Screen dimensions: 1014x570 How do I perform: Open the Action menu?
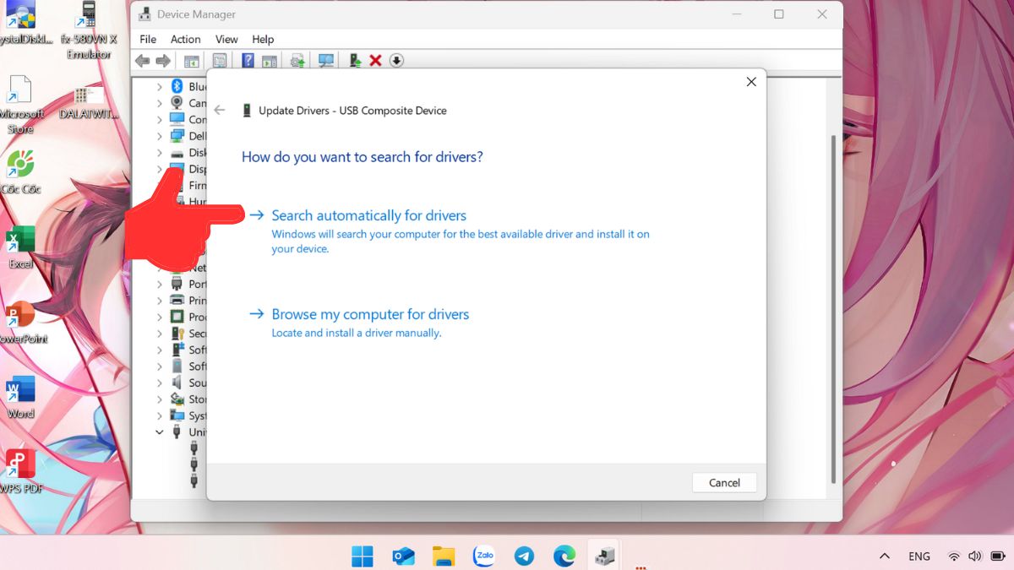pyautogui.click(x=185, y=39)
